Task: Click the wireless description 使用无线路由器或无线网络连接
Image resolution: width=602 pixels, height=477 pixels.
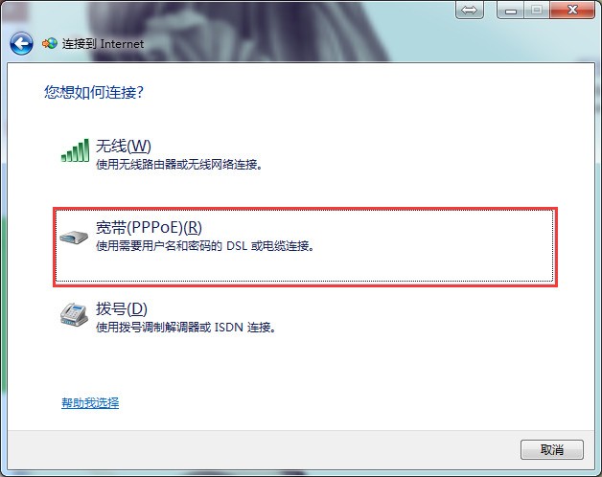Action: pos(179,165)
